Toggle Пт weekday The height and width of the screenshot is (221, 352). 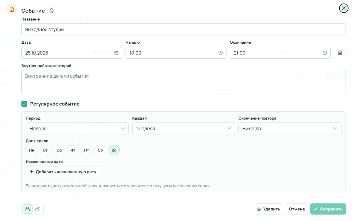click(x=87, y=150)
